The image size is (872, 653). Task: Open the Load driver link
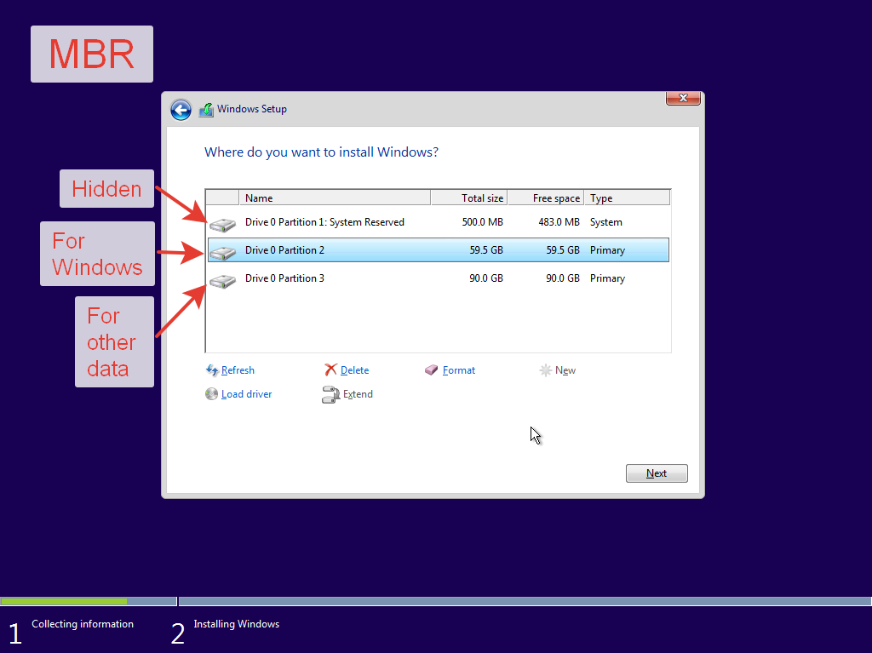pos(246,394)
